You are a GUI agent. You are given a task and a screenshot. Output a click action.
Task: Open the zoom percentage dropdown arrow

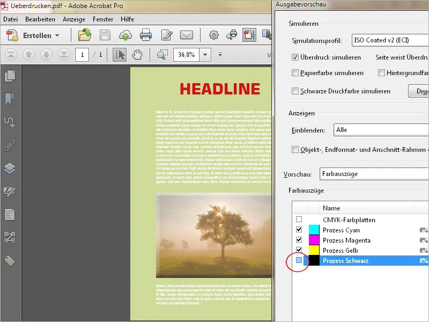(x=205, y=55)
